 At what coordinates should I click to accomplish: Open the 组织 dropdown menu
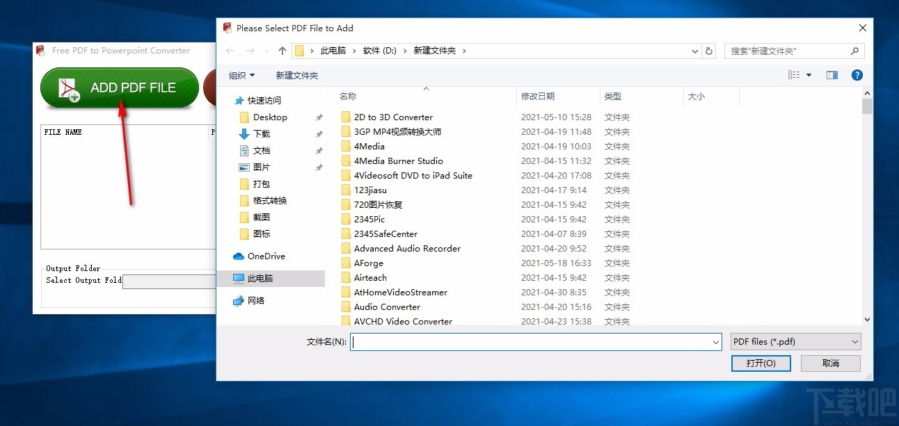coord(241,75)
